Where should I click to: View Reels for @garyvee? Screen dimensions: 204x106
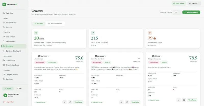click(135, 102)
